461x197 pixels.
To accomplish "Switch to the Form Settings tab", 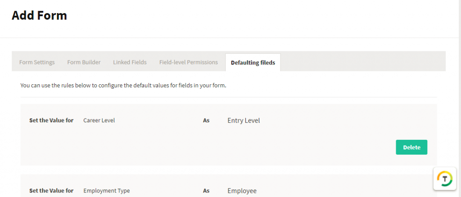I will (x=37, y=62).
